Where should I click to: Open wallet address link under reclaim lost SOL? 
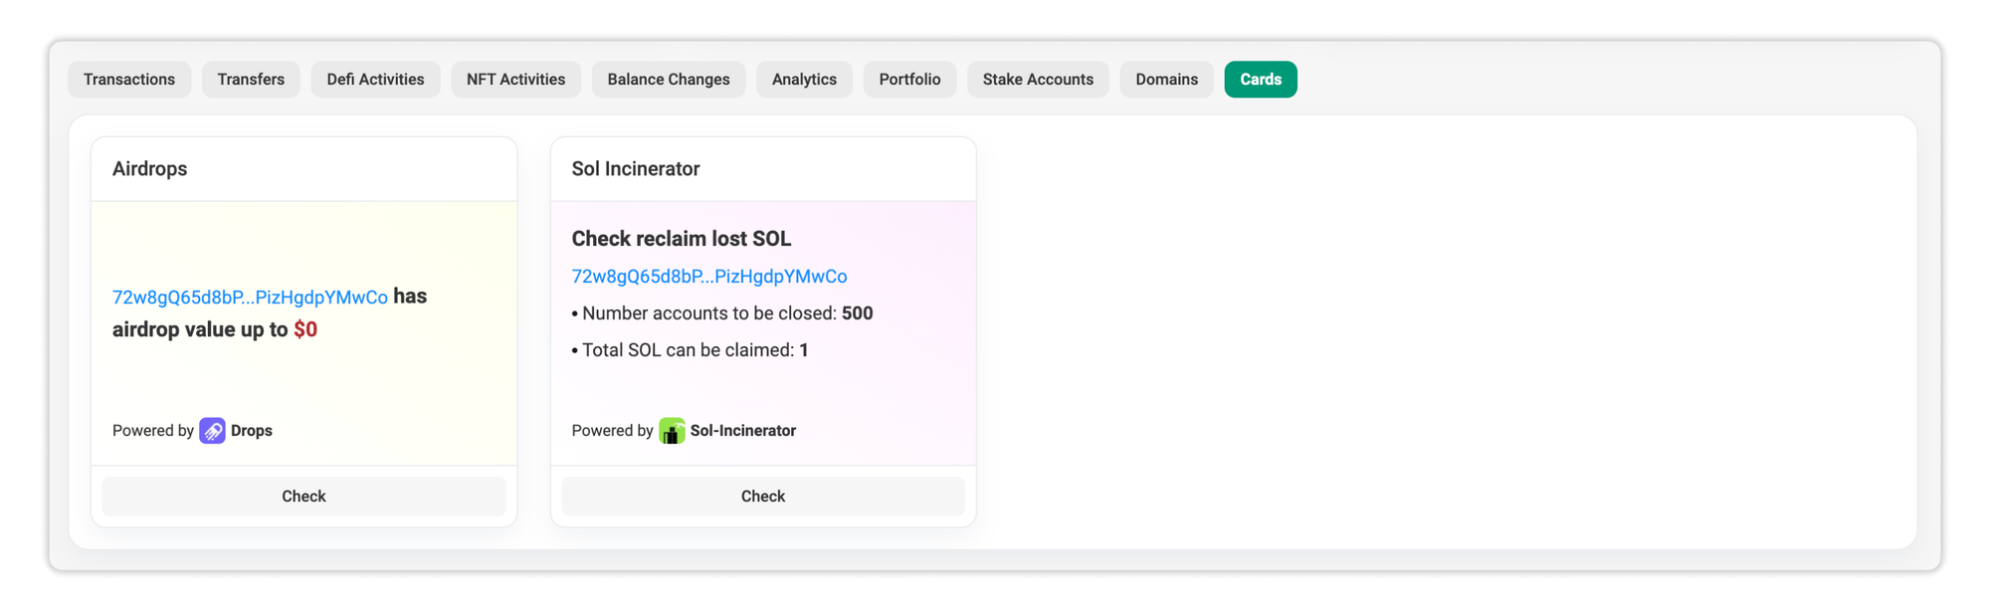709,277
